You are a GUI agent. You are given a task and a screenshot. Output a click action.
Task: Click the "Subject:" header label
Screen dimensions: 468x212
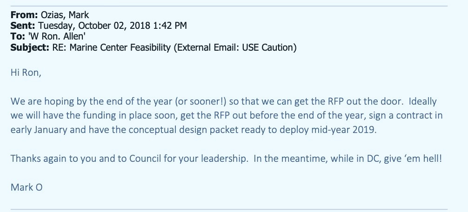click(x=30, y=47)
